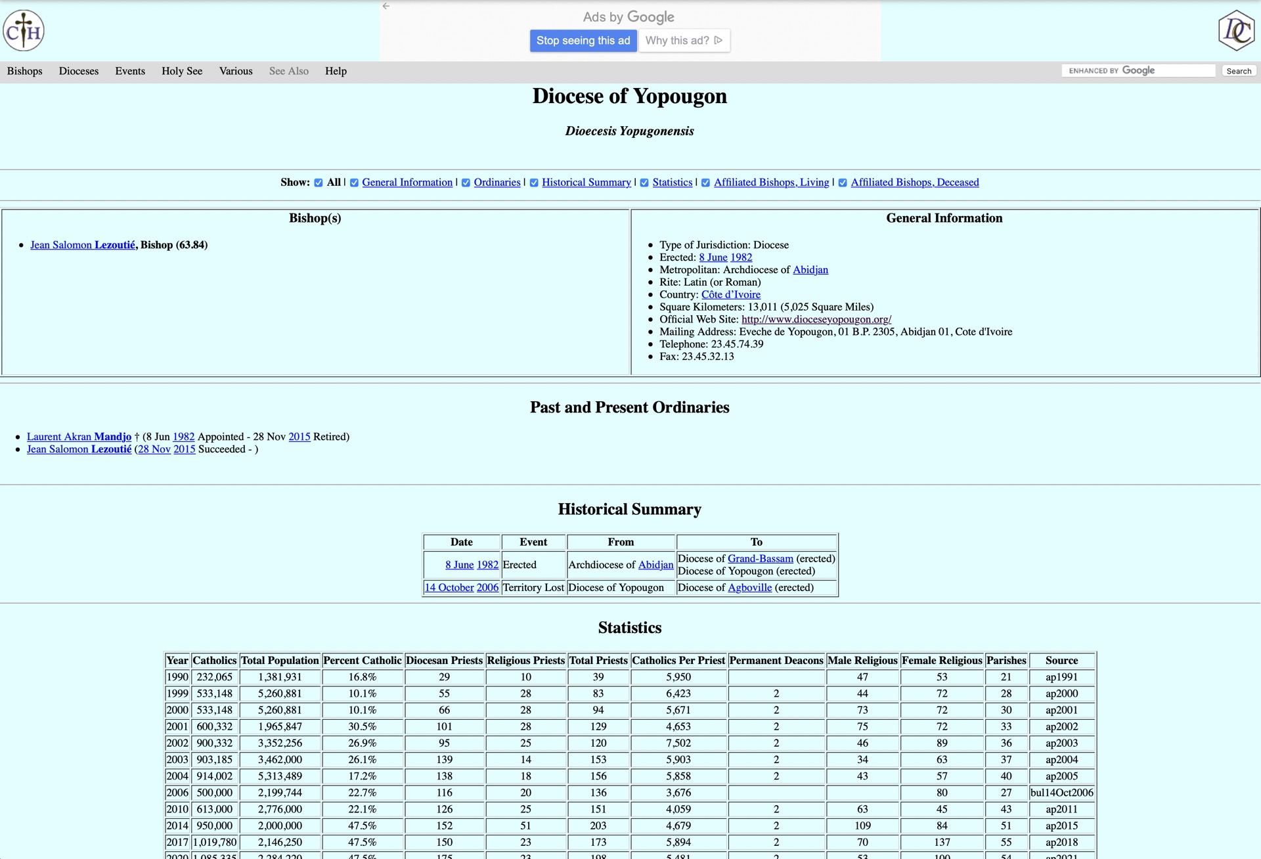Click the Google search input field
The height and width of the screenshot is (859, 1261).
(1138, 71)
